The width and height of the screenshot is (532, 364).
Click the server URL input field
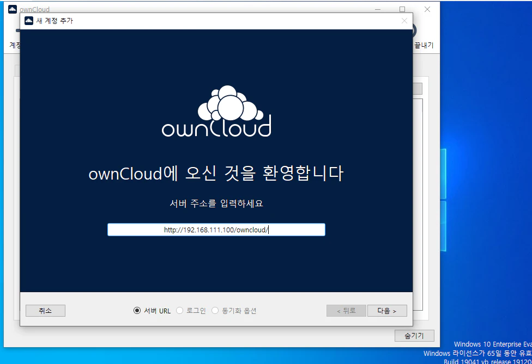pyautogui.click(x=216, y=230)
